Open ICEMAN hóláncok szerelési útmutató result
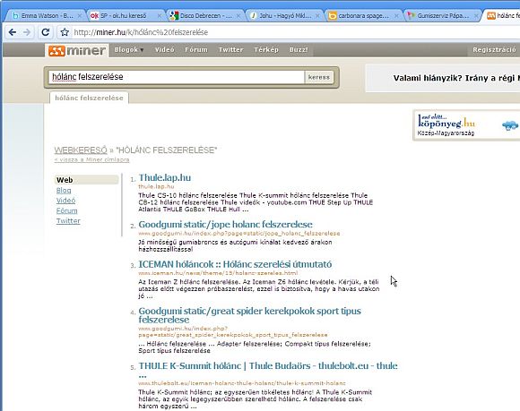Screen dimensions: 520x411 click(235, 264)
